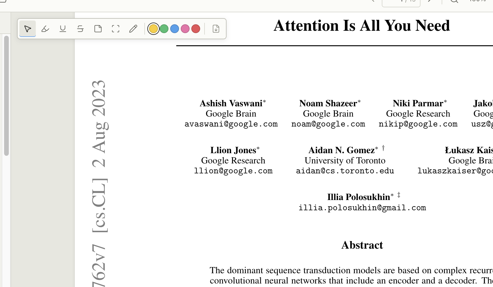Click "Google Research" under Llion Jones
The width and height of the screenshot is (493, 287).
(233, 160)
